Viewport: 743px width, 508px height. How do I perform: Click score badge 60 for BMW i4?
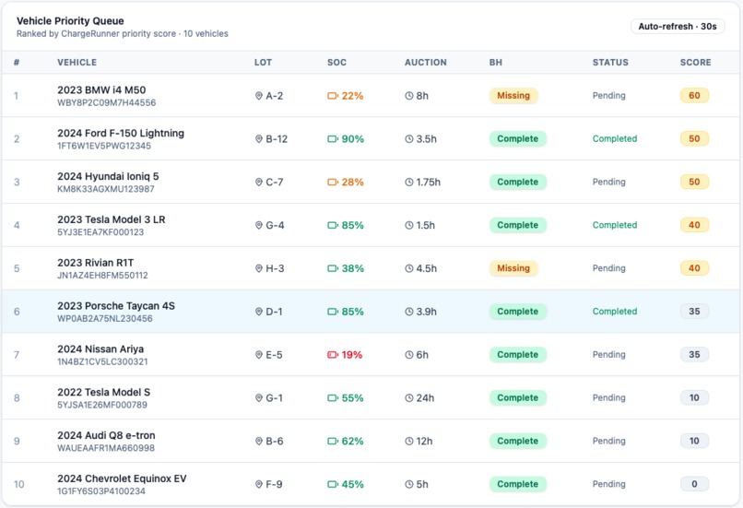(x=694, y=96)
